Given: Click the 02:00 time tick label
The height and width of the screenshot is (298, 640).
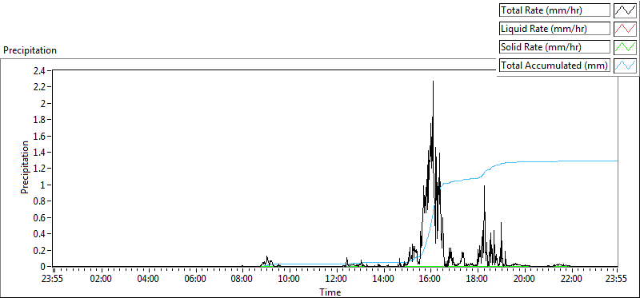Looking at the screenshot, I should coord(101,280).
